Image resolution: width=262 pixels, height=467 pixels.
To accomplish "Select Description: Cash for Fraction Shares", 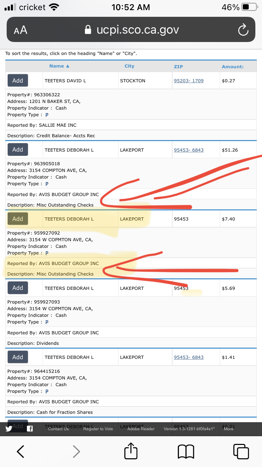I will coord(50,412).
